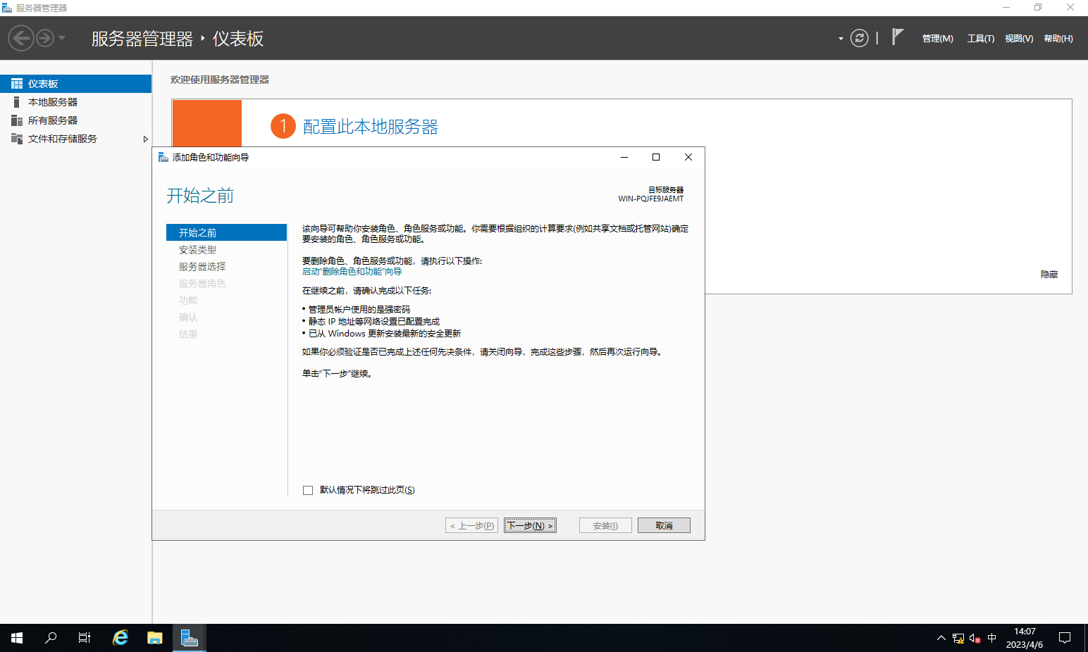Click 下一步(N) button
The image size is (1088, 652).
click(530, 526)
